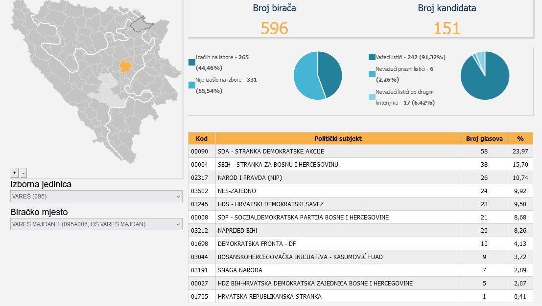Select row 'BOSANSKOHERCEGOVAČKA INICIJATIVA - KASUMOVIĆ FUAD'
Image resolution: width=542 pixels, height=306 pixels.
pos(360,257)
